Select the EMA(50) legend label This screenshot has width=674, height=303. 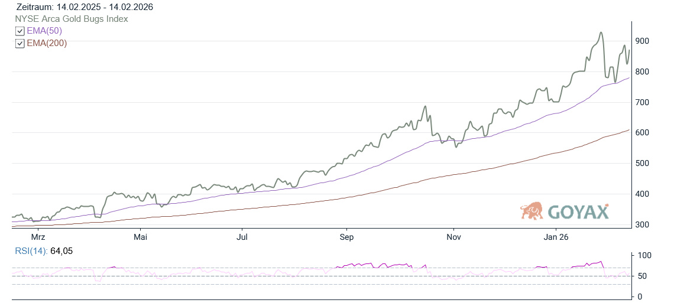44,31
